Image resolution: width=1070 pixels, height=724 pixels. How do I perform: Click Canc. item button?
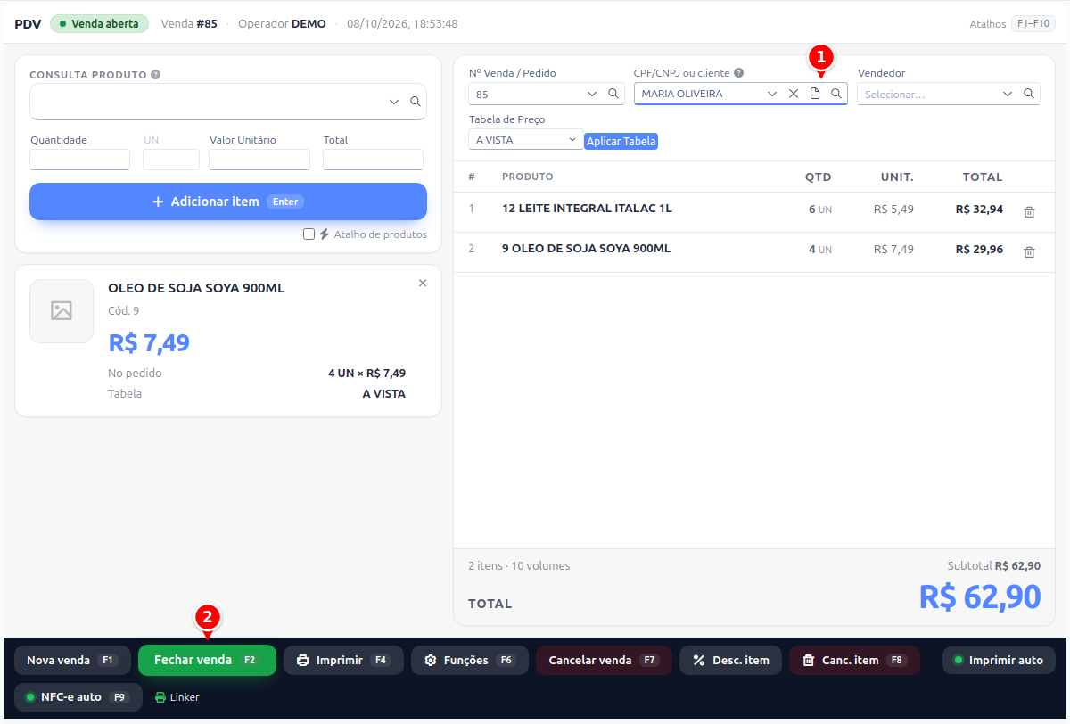[x=854, y=660]
